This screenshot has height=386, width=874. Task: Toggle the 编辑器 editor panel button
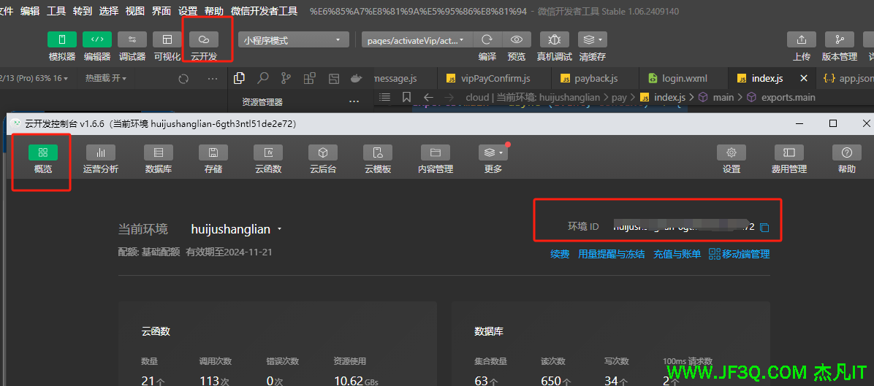[x=97, y=39]
